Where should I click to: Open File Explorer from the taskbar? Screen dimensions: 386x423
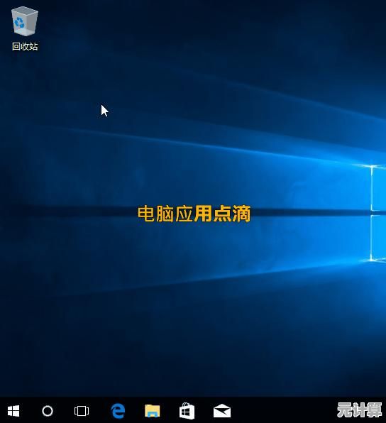click(x=152, y=411)
